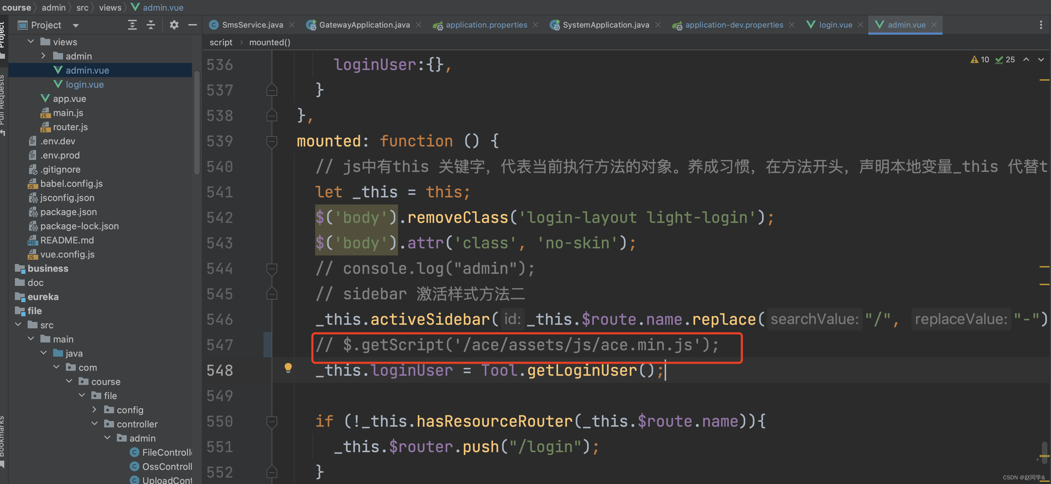
Task: Open the Project view dropdown
Action: click(x=75, y=25)
